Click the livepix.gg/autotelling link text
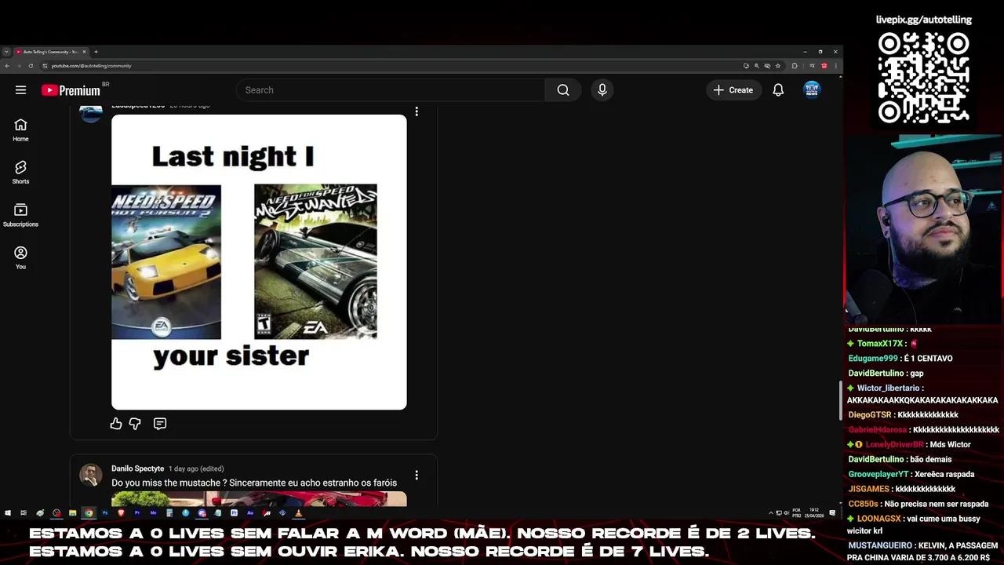 pos(924,20)
